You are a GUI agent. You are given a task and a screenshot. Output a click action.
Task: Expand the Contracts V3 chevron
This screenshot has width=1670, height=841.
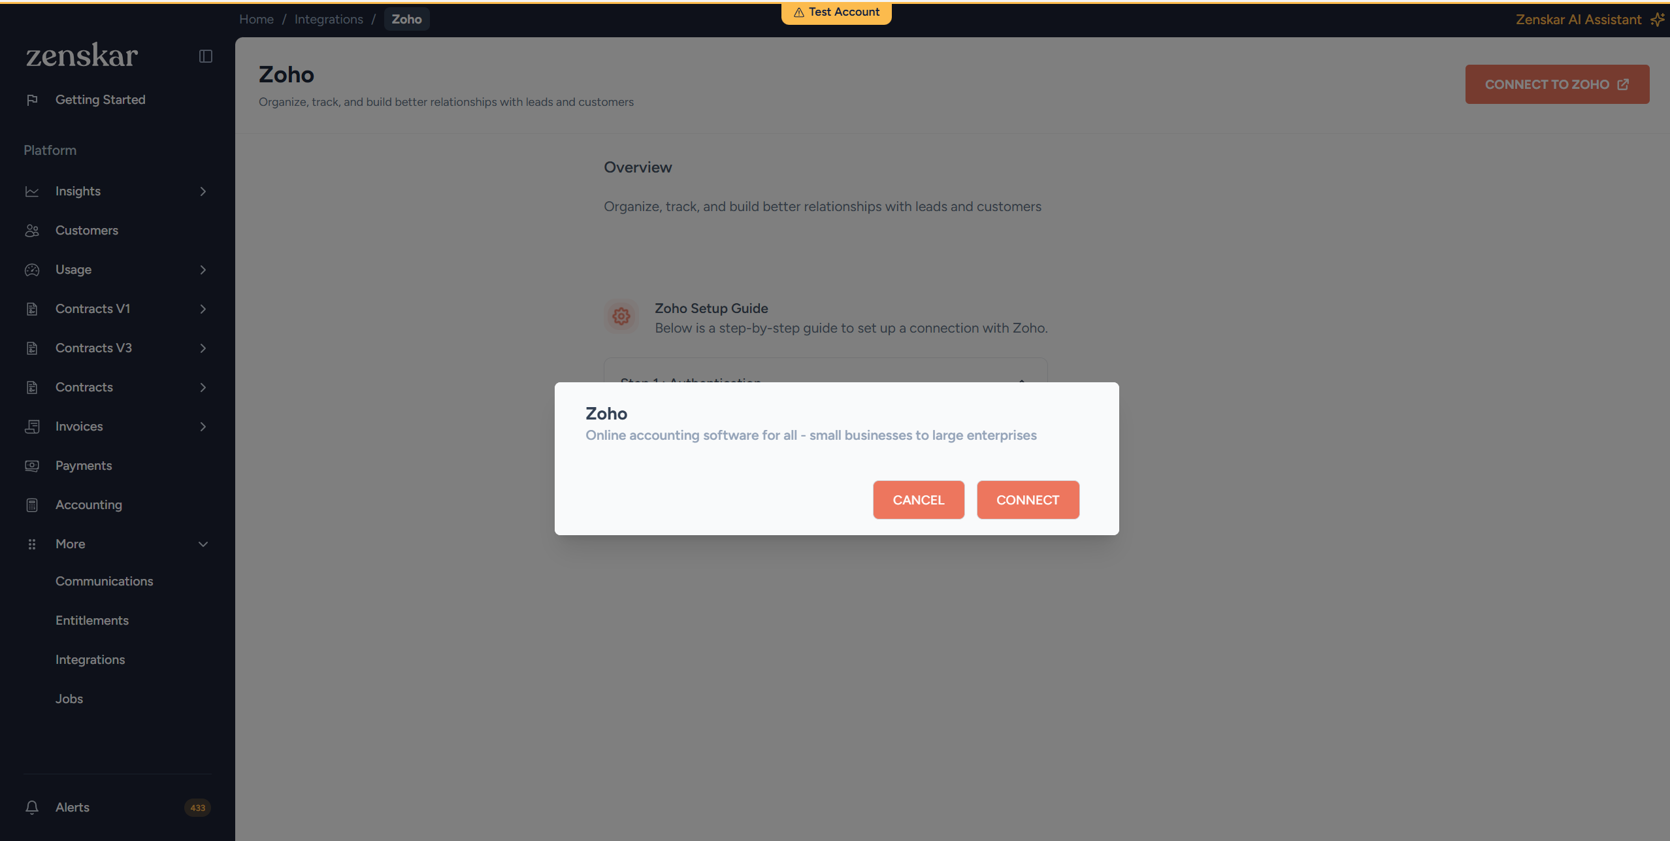pos(203,348)
